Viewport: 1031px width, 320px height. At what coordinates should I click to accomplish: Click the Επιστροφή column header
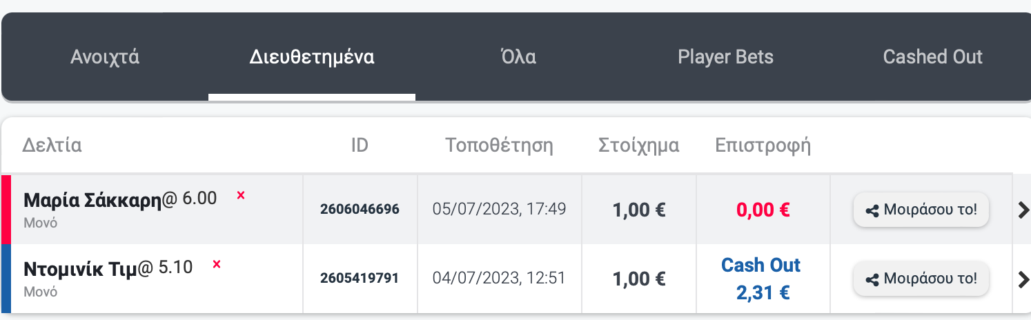pyautogui.click(x=763, y=146)
